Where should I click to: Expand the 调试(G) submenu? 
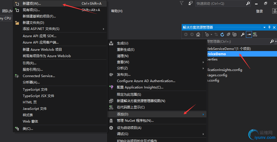(x=157, y=134)
